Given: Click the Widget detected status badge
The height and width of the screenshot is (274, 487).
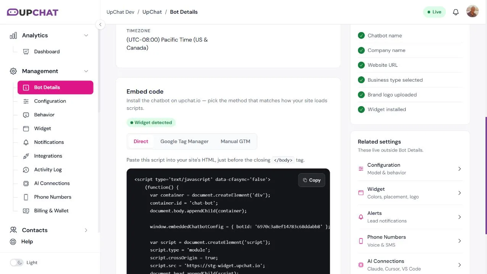Looking at the screenshot, I should (x=151, y=122).
